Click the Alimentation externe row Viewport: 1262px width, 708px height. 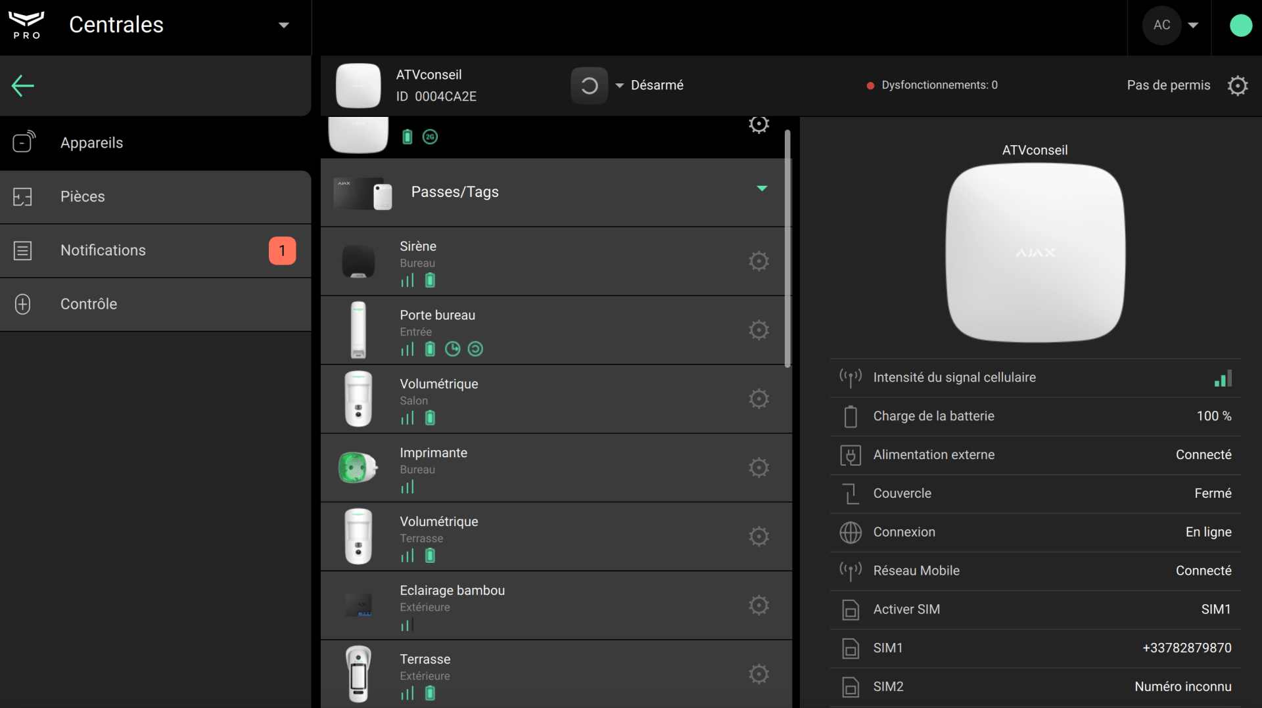tap(1035, 455)
